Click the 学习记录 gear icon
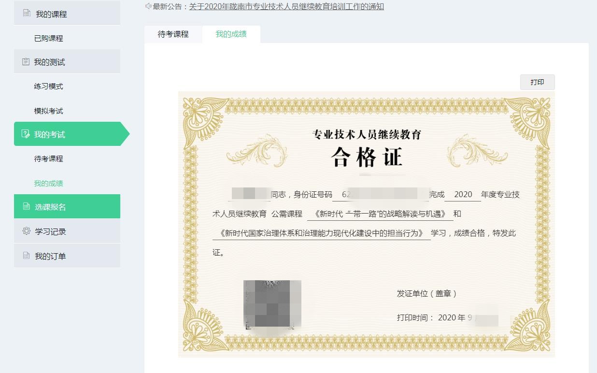The height and width of the screenshot is (373, 597). (x=27, y=231)
